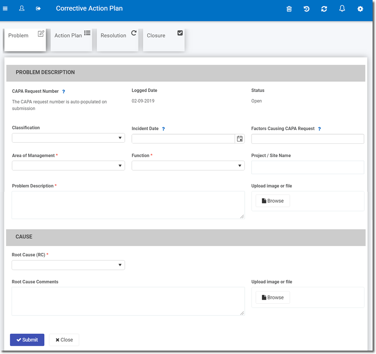
Task: Click the trash delete icon
Action: tap(289, 9)
